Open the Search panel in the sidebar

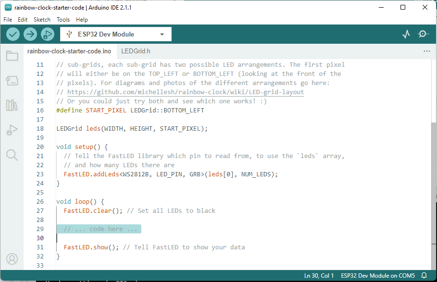click(12, 155)
